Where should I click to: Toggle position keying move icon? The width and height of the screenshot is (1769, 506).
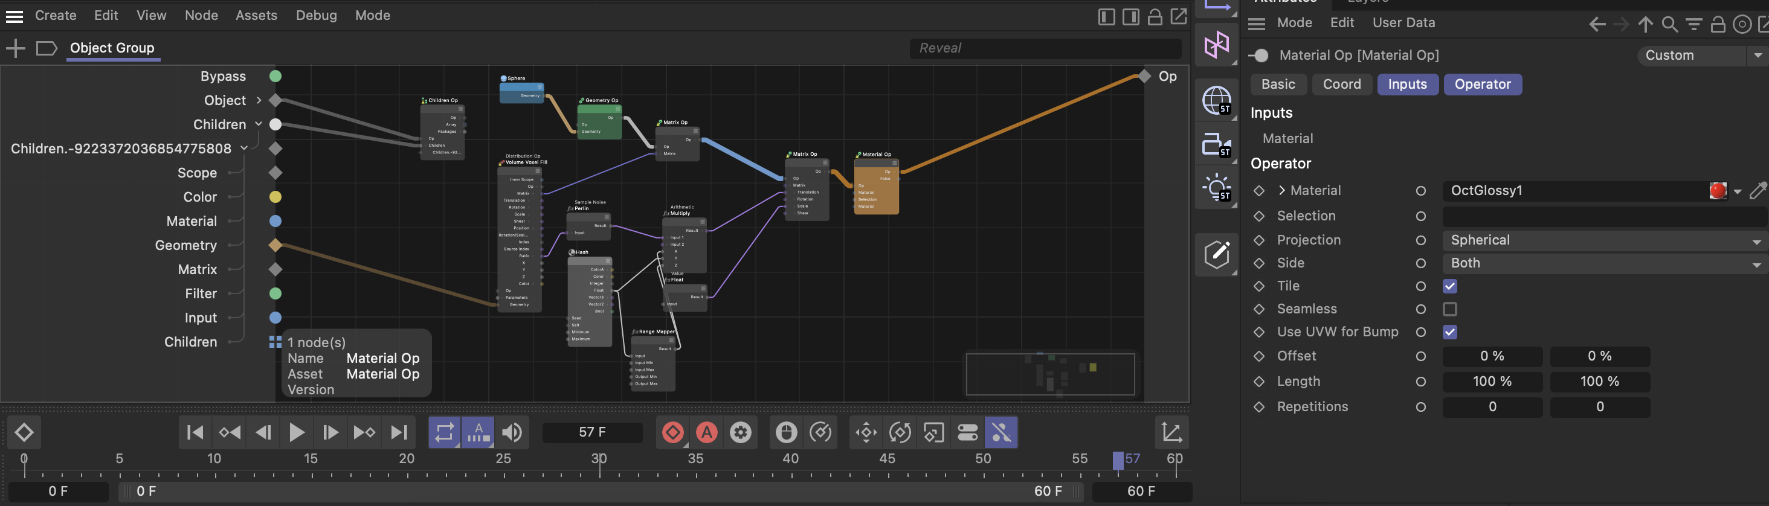pyautogui.click(x=866, y=432)
